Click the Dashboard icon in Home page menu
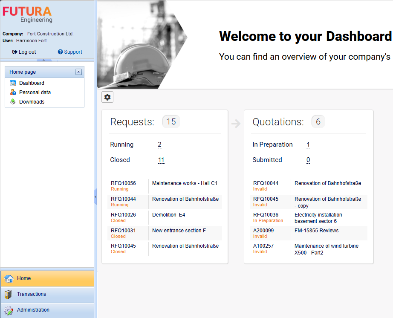Viewport: 393px width, 318px height. click(13, 83)
